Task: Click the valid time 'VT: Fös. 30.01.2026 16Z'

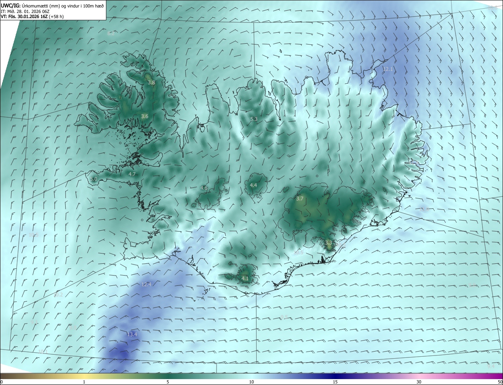Action: click(24, 17)
